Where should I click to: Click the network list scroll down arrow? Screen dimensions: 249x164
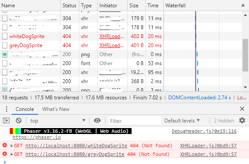(245, 87)
